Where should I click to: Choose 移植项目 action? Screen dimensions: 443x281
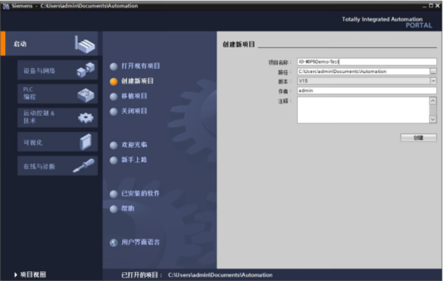(x=134, y=96)
